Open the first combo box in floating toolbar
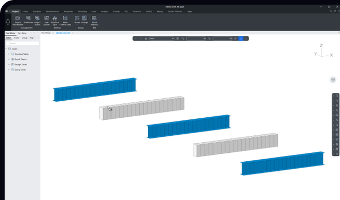 [x=161, y=39]
